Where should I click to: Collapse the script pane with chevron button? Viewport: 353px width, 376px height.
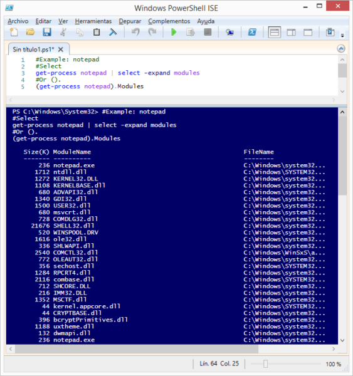coord(341,49)
